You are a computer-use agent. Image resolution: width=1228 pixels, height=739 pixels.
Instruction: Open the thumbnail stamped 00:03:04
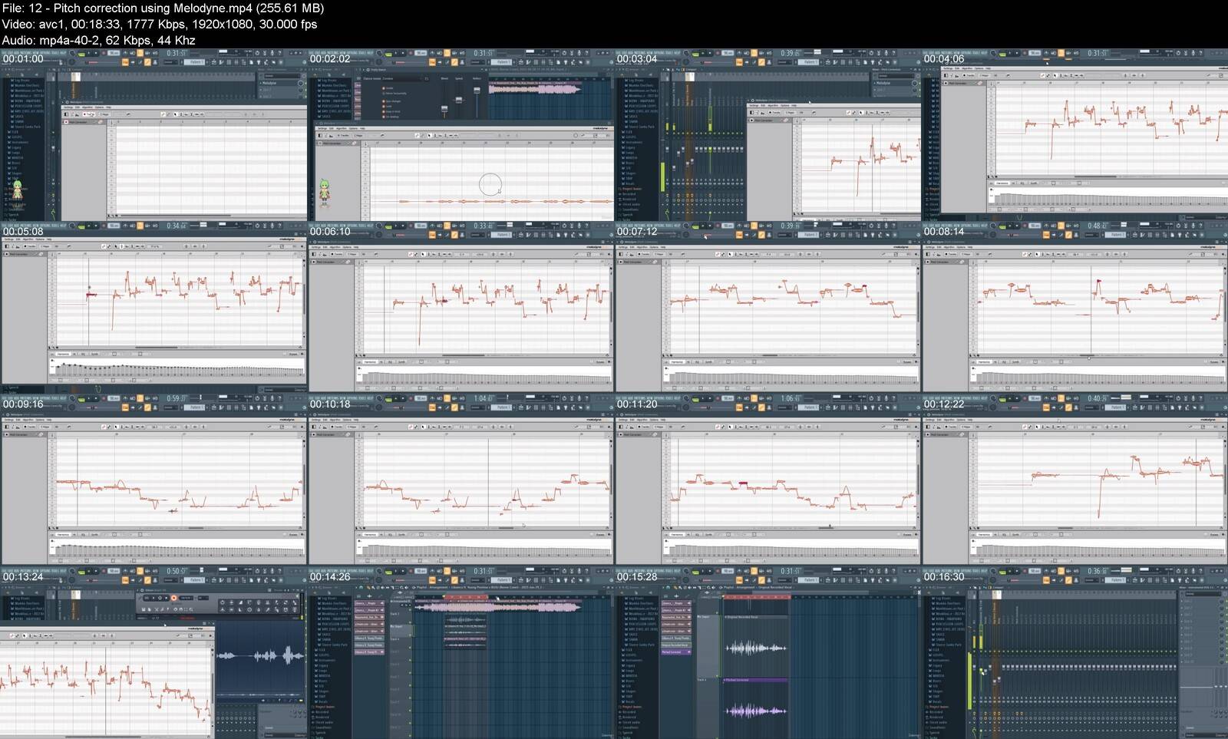[x=767, y=135]
